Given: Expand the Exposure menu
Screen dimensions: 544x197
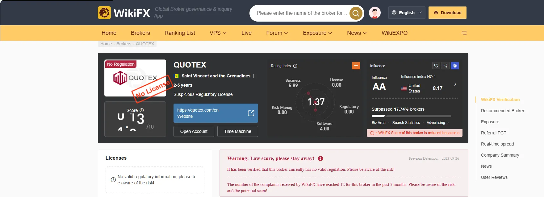Looking at the screenshot, I should click(317, 33).
